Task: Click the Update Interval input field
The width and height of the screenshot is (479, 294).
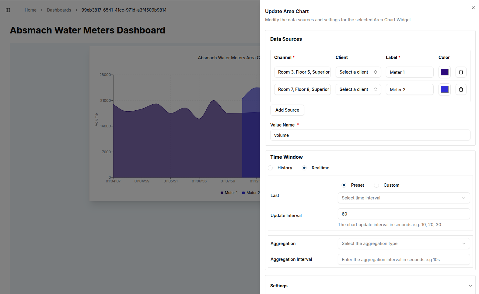Action: [x=404, y=214]
